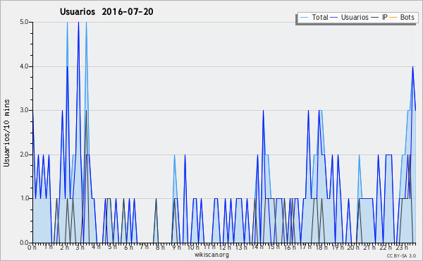Viewport: 423px width, 261px height.
Task: Click the '12 h' x-axis label
Action: coord(225,247)
